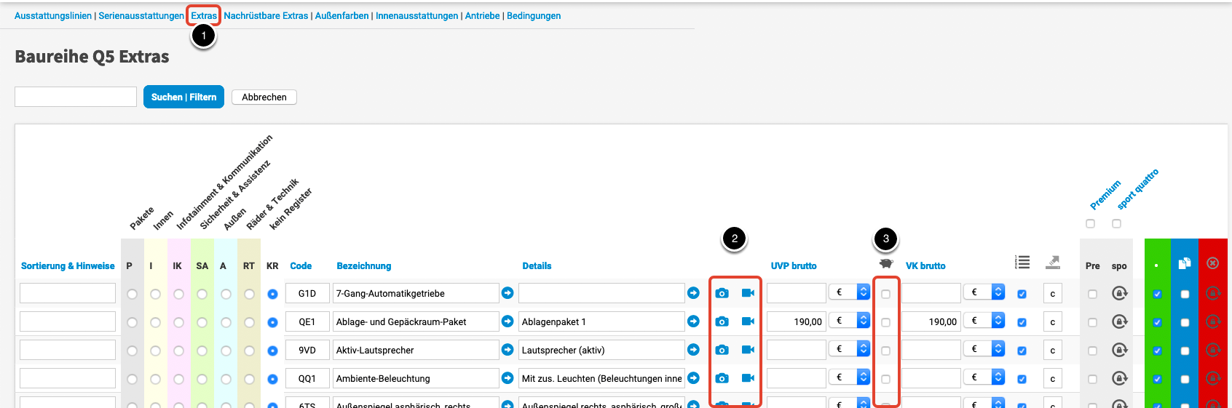This screenshot has height=408, width=1232.
Task: Click lock-rotate icon in spo column for 9VD row
Action: click(x=1119, y=350)
